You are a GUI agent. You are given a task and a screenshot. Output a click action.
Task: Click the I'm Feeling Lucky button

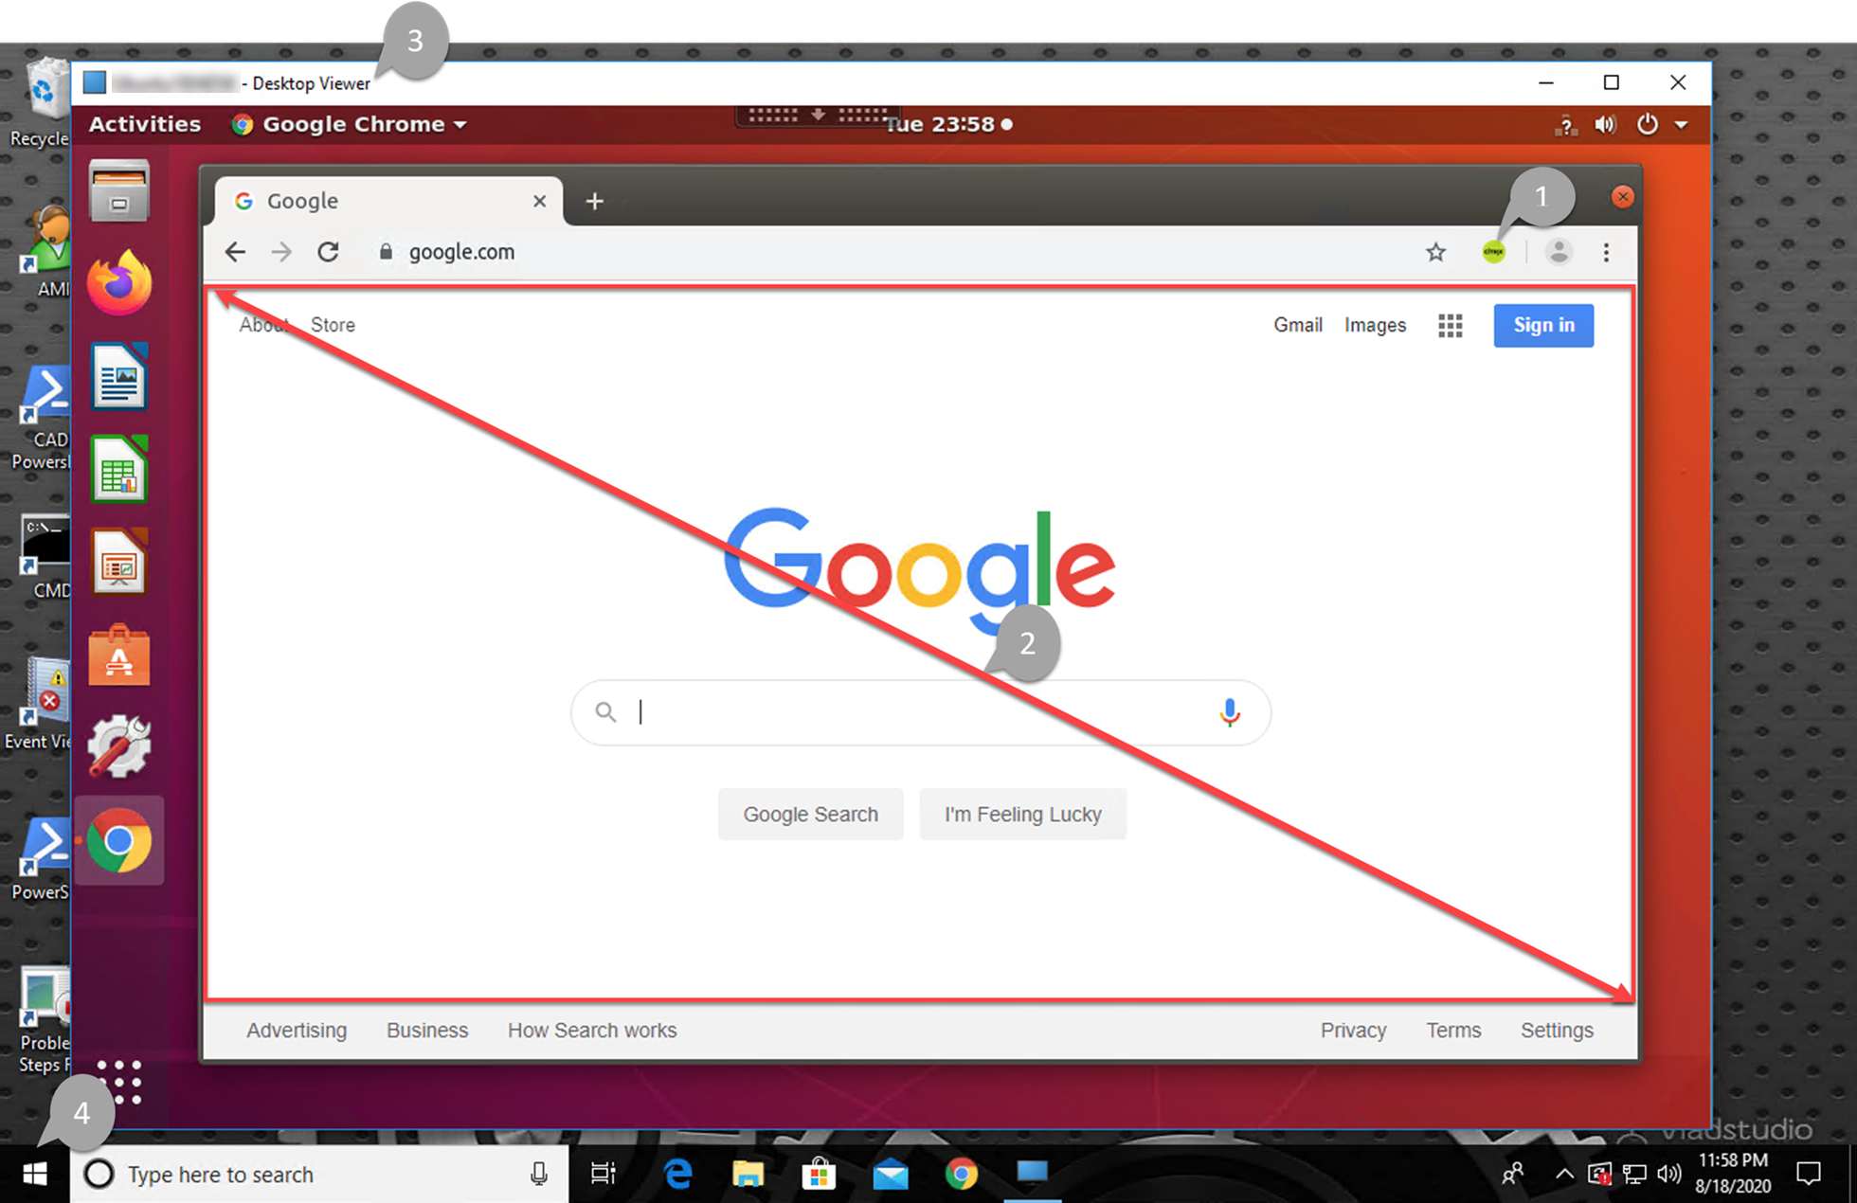[x=1023, y=815]
